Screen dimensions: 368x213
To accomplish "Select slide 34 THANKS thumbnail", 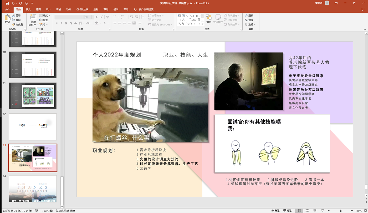I will coord(33,189).
